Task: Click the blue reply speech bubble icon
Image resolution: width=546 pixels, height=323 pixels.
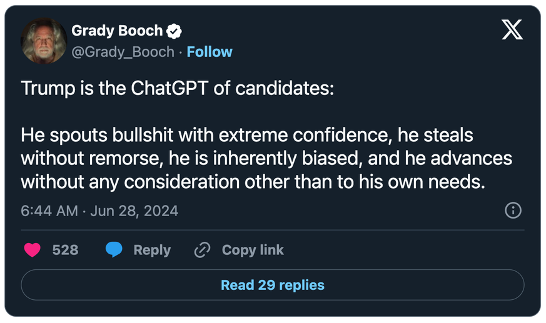Action: click(x=114, y=249)
